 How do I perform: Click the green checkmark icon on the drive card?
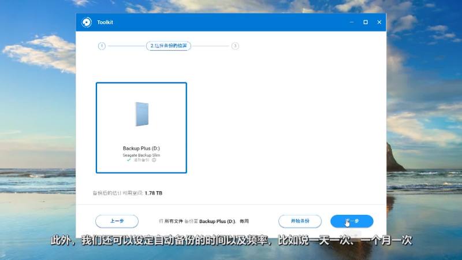(129, 160)
